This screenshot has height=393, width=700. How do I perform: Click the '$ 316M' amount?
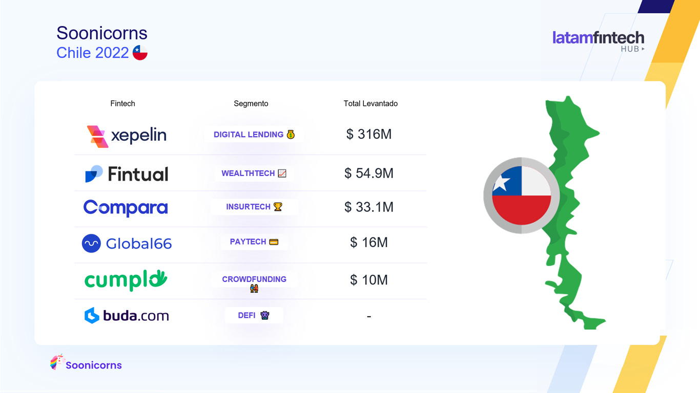[x=369, y=134]
